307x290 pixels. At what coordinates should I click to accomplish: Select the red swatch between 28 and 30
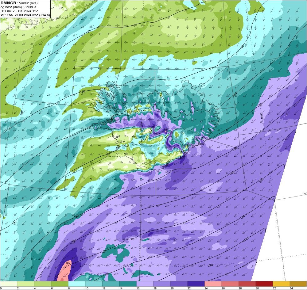[x=247, y=284]
